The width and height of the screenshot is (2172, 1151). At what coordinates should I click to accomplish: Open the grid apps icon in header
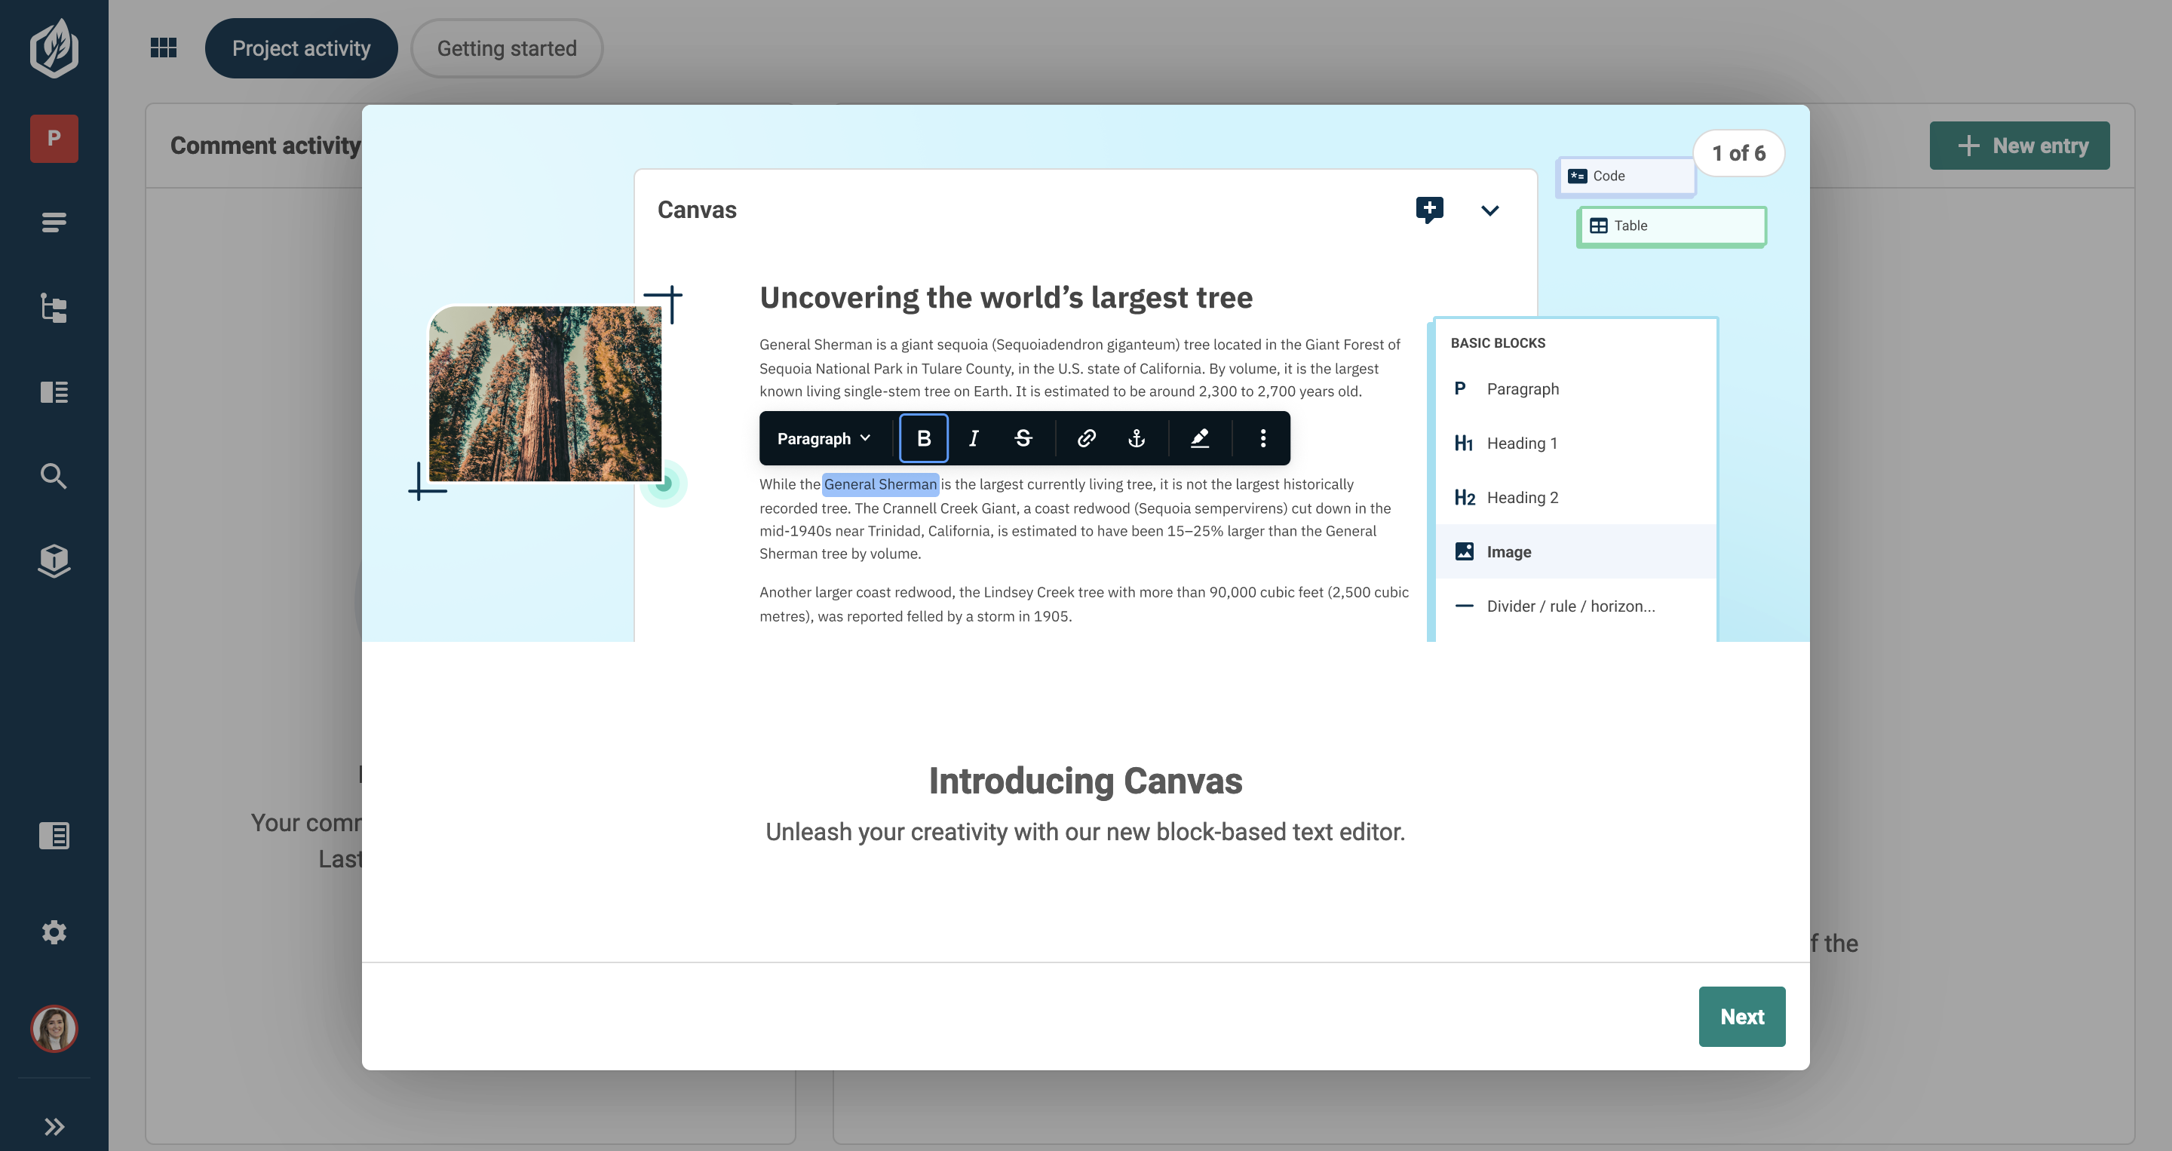tap(164, 48)
